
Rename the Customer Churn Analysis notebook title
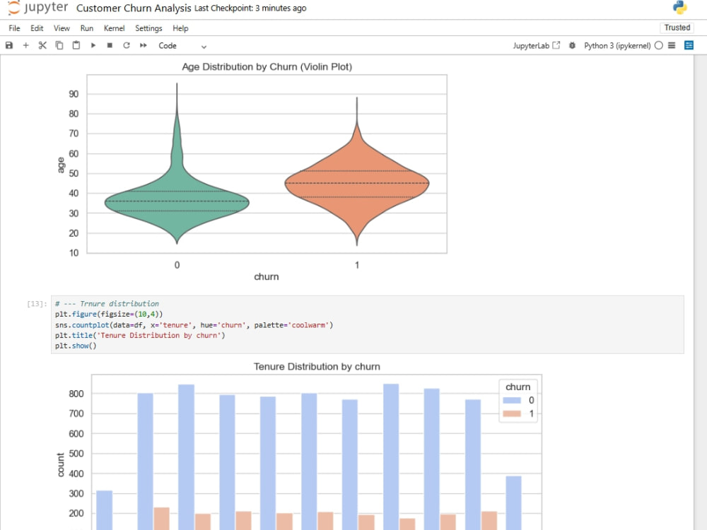(134, 8)
